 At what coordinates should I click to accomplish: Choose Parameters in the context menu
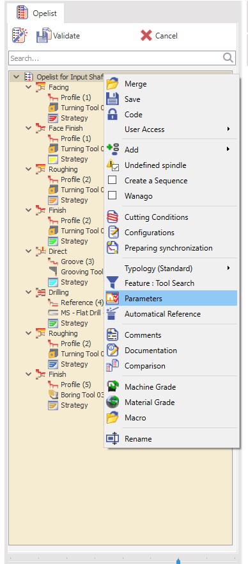tap(171, 298)
